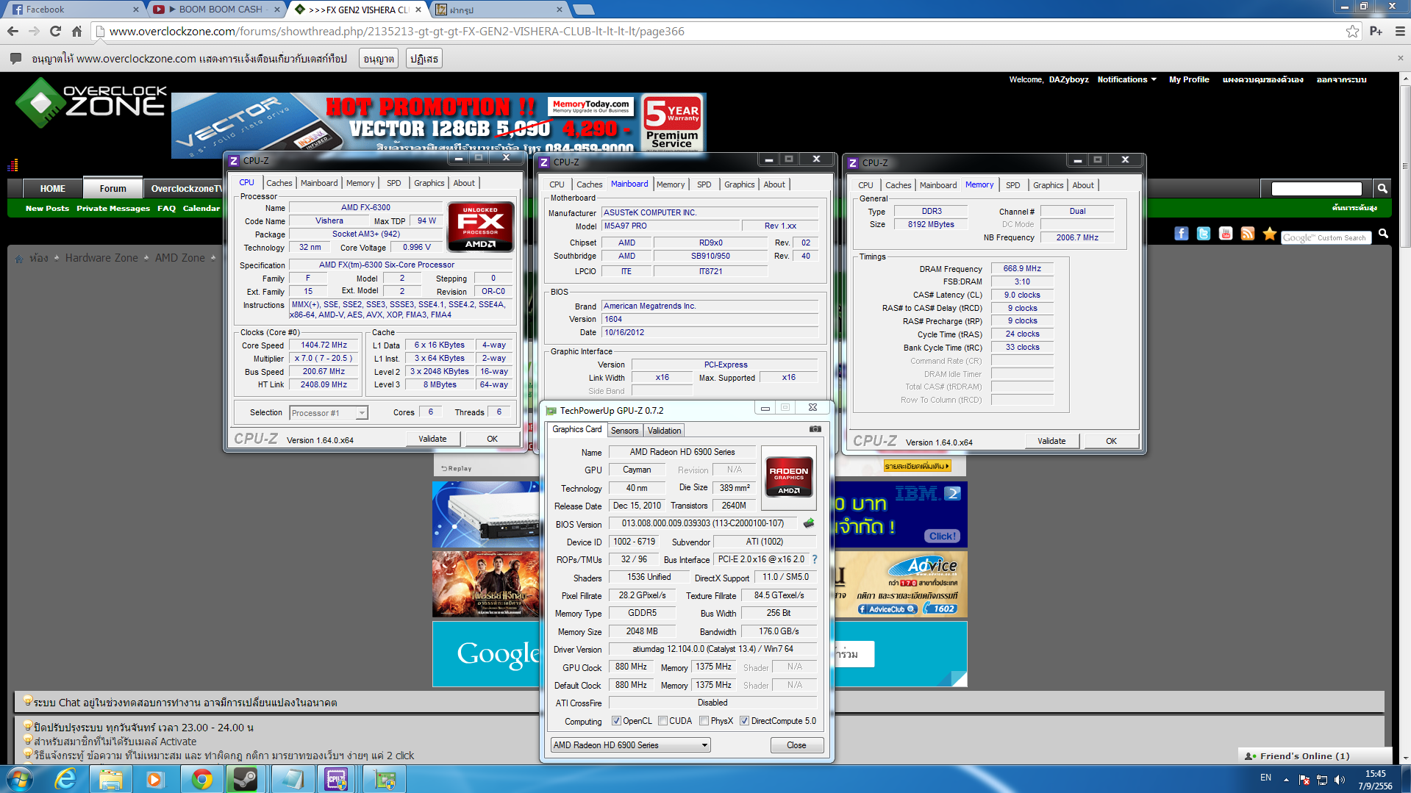Open the AMD Radeon HD 6900 Series dropdown
This screenshot has height=793, width=1411.
coord(630,745)
